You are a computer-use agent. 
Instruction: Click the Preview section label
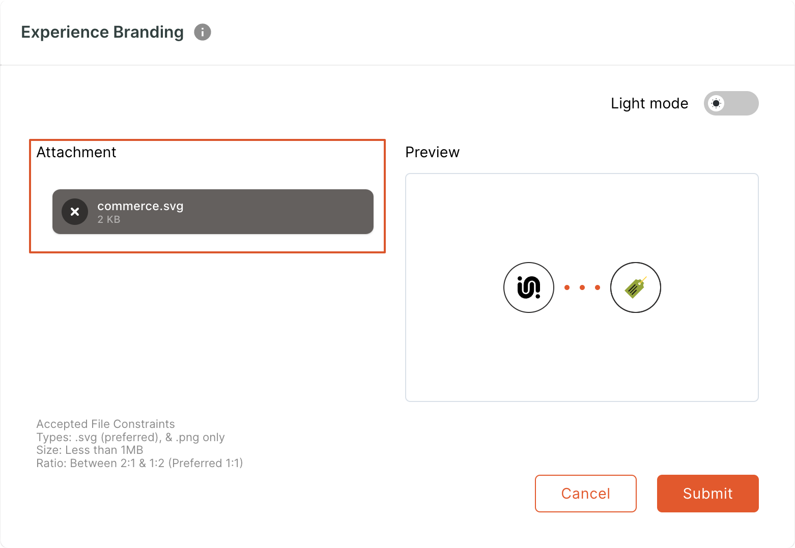433,152
